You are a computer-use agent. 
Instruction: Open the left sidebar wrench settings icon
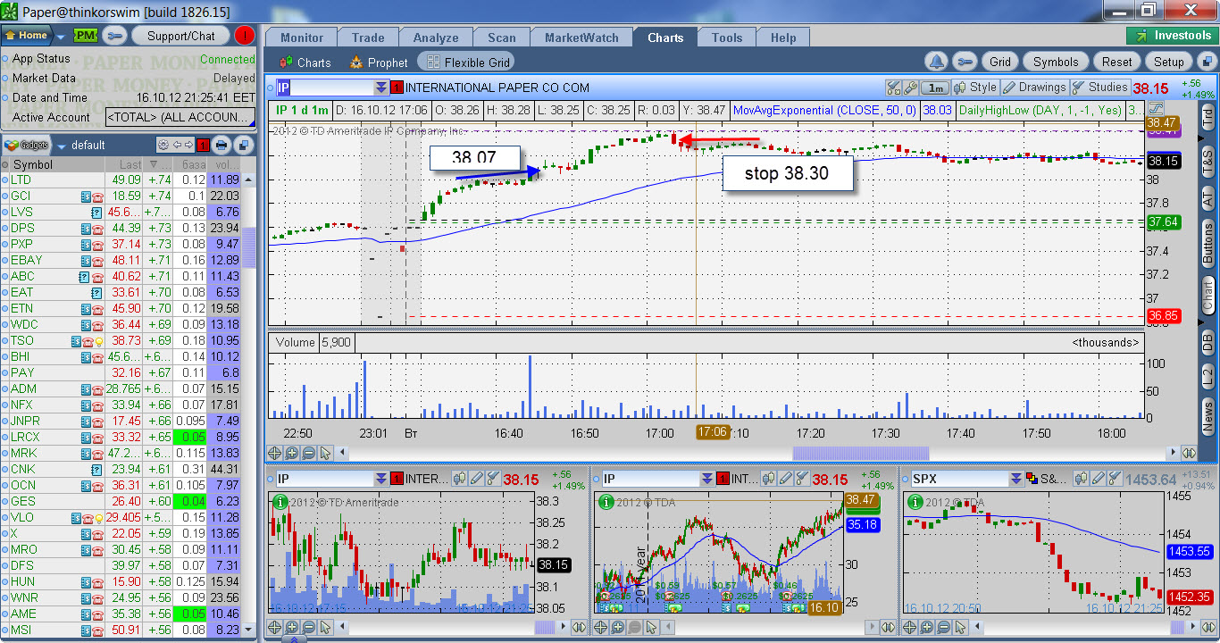point(115,36)
